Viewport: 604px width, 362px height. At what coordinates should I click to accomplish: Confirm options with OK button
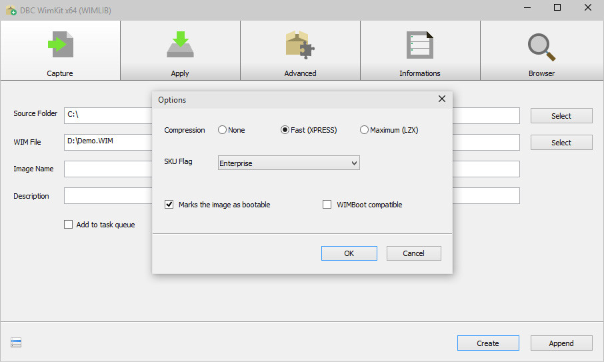[x=349, y=253]
